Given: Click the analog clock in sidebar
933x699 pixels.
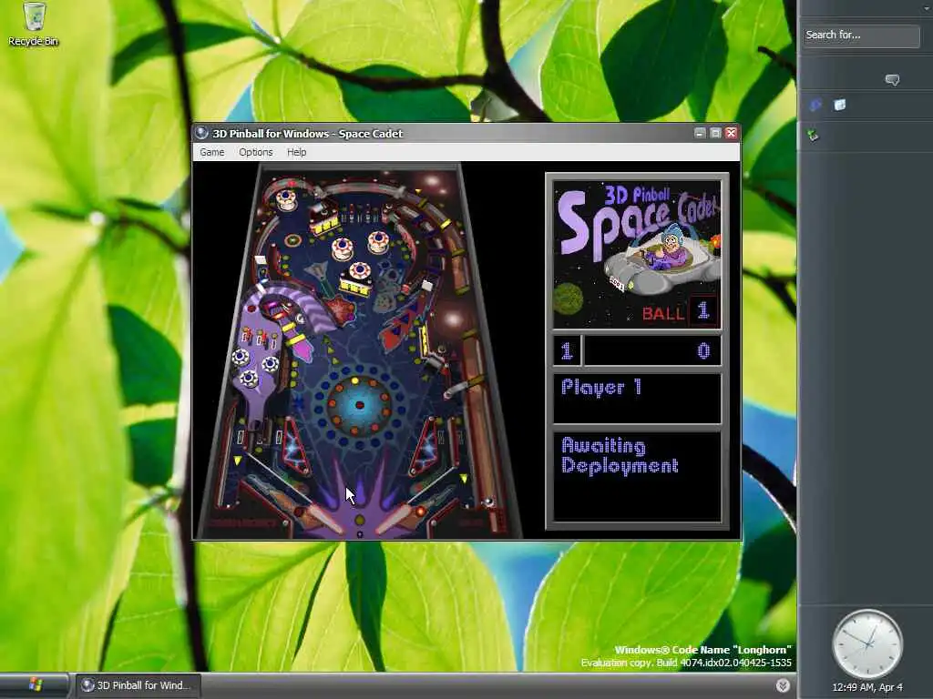Looking at the screenshot, I should pyautogui.click(x=867, y=643).
